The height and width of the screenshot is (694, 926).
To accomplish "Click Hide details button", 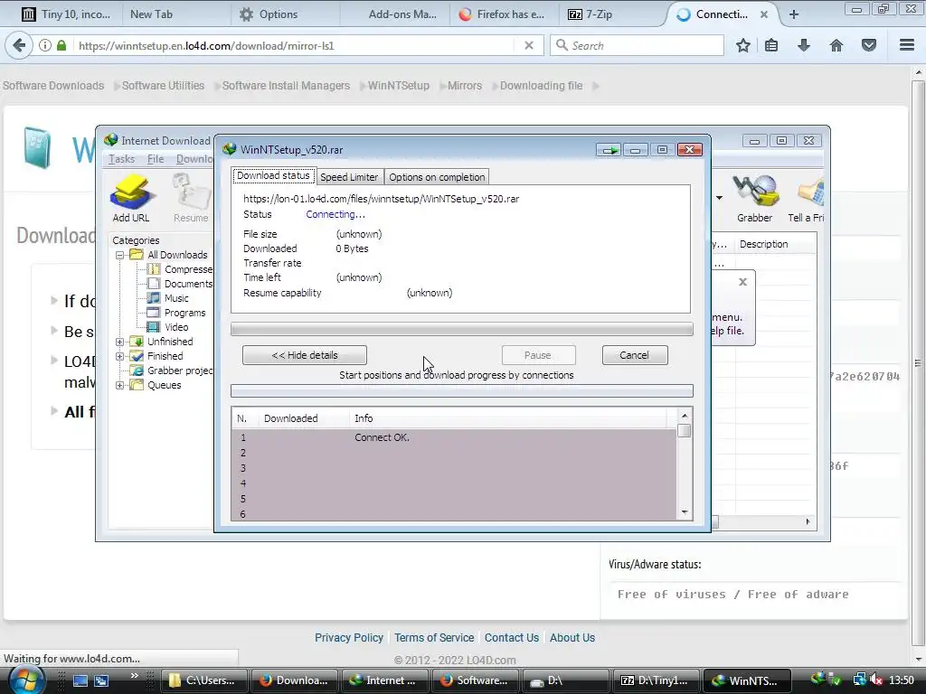I will pyautogui.click(x=305, y=355).
